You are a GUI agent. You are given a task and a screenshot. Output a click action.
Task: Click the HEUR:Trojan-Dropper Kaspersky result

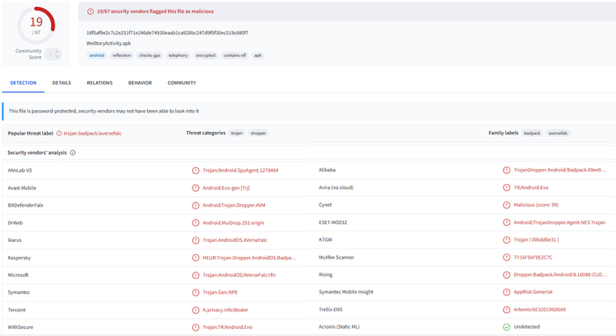(250, 258)
